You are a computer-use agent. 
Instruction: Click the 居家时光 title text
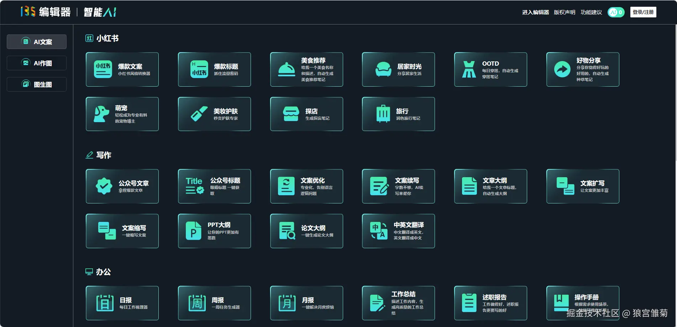point(410,66)
